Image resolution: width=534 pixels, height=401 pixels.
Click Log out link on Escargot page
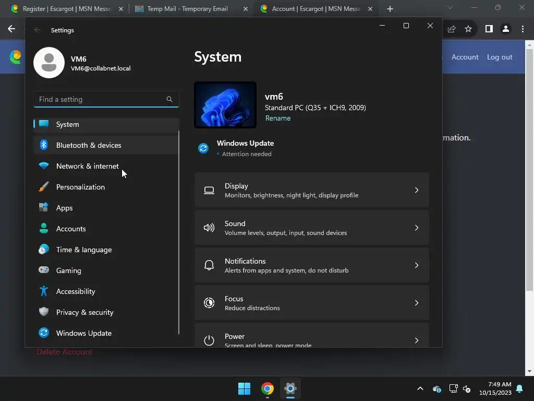pos(500,57)
